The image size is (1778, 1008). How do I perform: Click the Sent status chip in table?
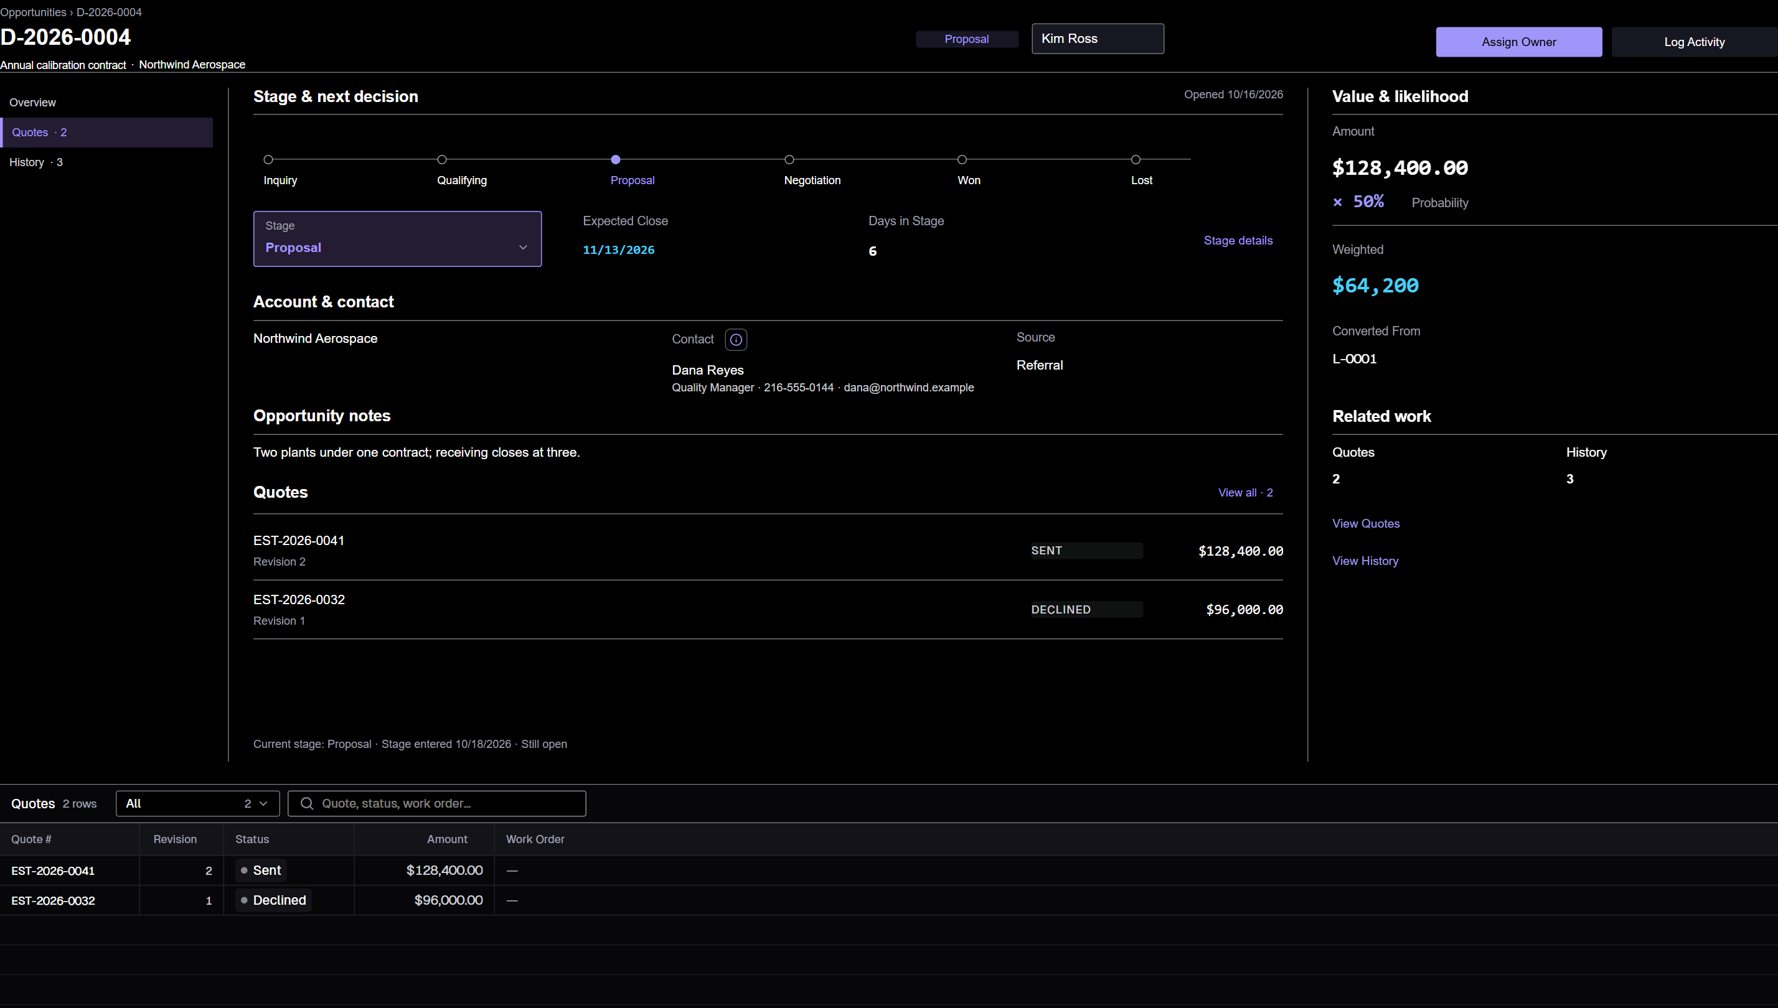click(x=260, y=870)
